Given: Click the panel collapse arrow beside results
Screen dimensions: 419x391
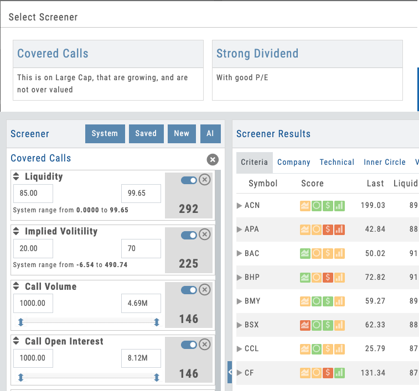Looking at the screenshot, I should tap(230, 372).
